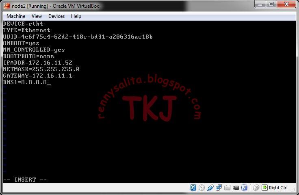Click the BOOTPROTO=none line
The image size is (299, 195).
tap(28, 56)
